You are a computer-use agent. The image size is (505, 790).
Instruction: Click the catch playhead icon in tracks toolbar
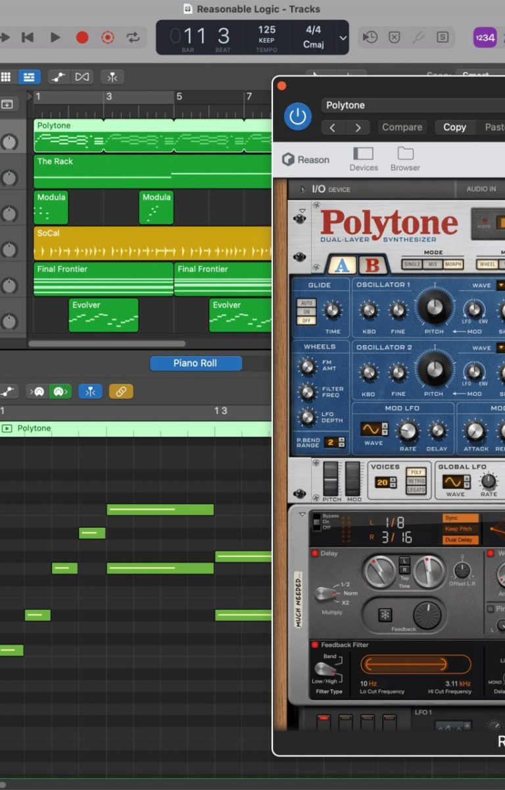point(112,77)
